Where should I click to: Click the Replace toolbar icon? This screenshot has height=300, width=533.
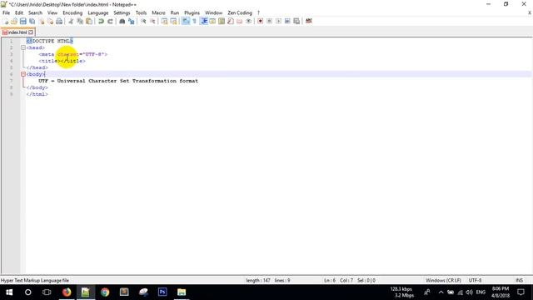[132, 21]
